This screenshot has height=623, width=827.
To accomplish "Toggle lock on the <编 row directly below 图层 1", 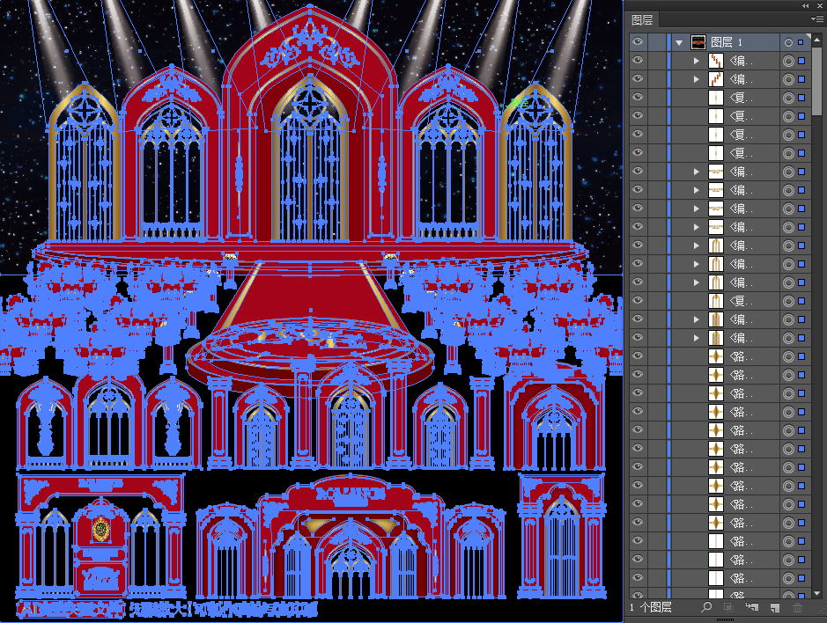I will tap(657, 60).
